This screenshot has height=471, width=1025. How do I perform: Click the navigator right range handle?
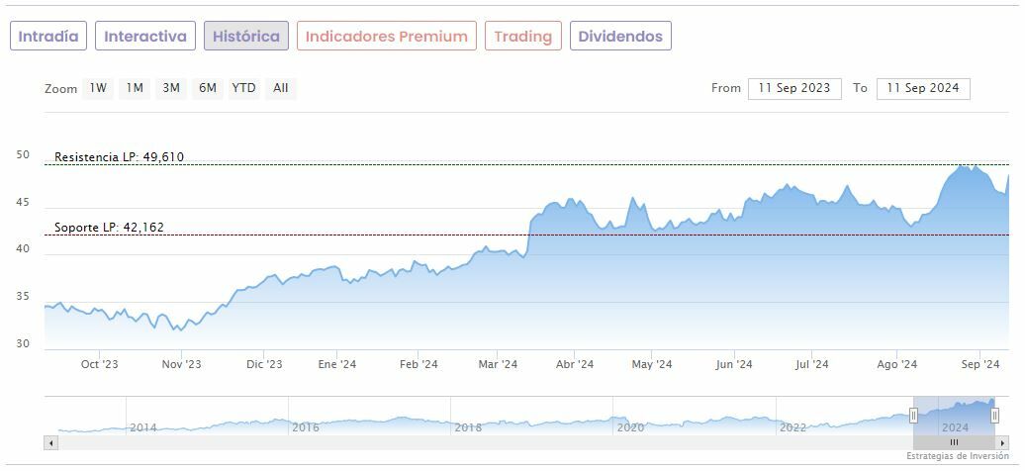(x=994, y=416)
